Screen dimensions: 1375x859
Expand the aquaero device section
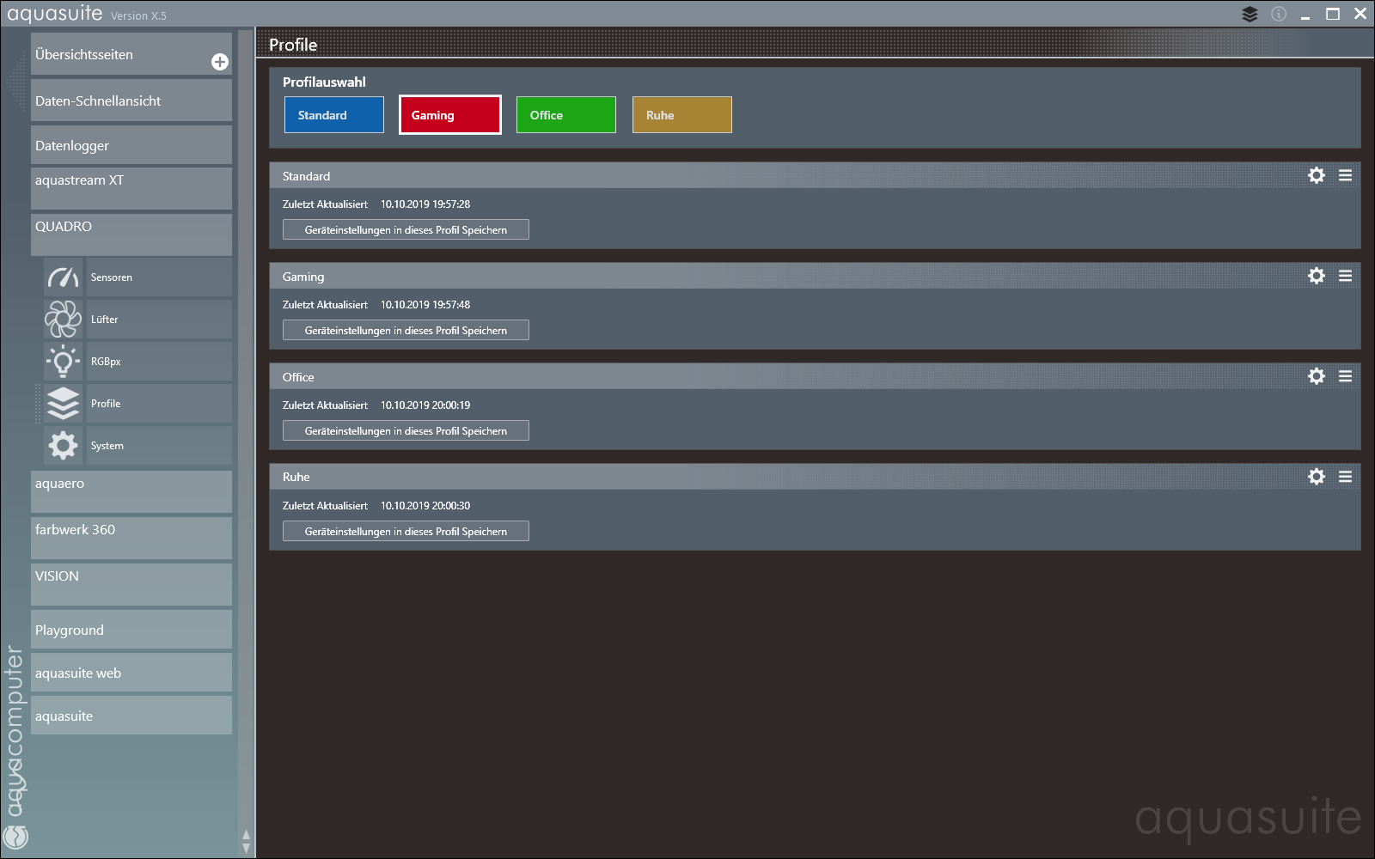coord(131,491)
